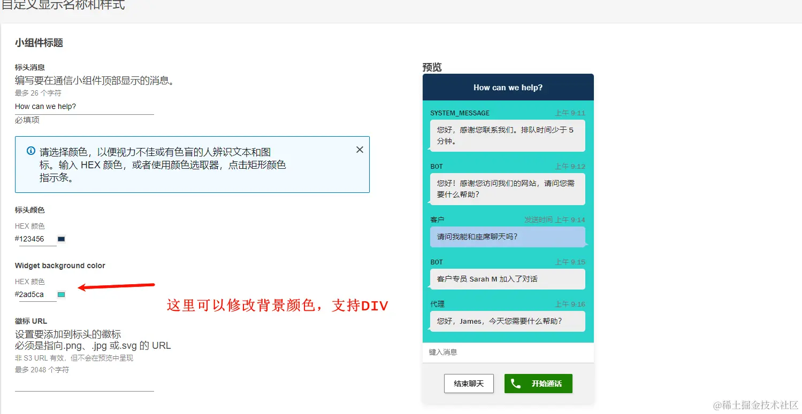Click the 上午 9:11 timestamp
Screen dimensions: 802x414
click(x=570, y=113)
